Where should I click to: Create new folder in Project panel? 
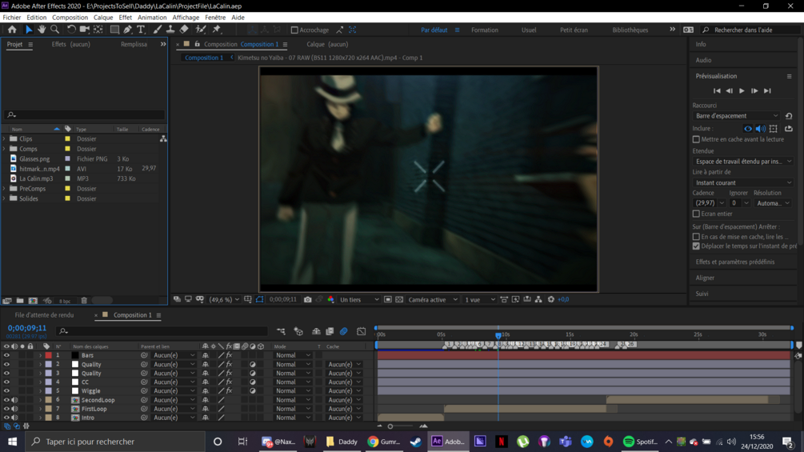coord(20,301)
